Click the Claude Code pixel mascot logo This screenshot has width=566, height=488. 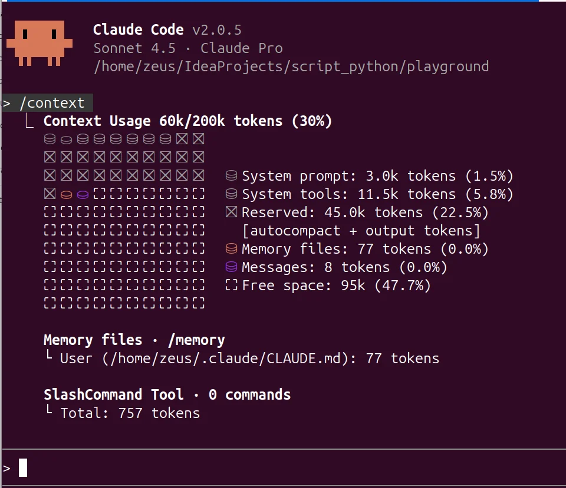(40, 43)
